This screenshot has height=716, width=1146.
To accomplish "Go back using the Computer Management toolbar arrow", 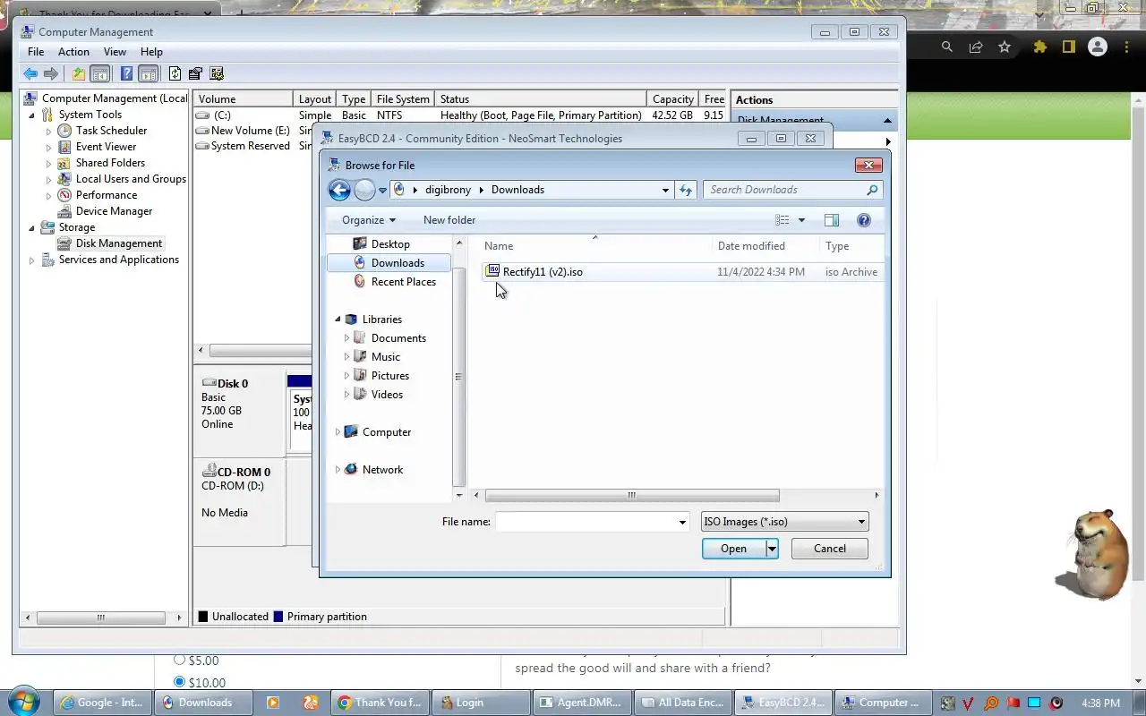I will (x=30, y=74).
